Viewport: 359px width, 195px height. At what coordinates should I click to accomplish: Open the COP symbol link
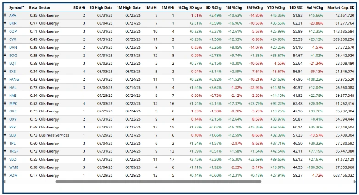(x=13, y=31)
